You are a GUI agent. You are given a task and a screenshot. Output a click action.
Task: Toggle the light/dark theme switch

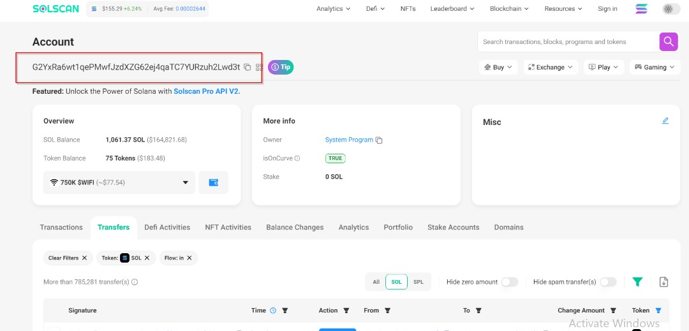pos(671,9)
